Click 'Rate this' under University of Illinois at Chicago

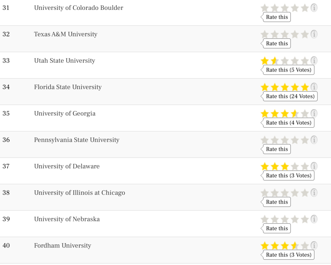[x=277, y=202]
